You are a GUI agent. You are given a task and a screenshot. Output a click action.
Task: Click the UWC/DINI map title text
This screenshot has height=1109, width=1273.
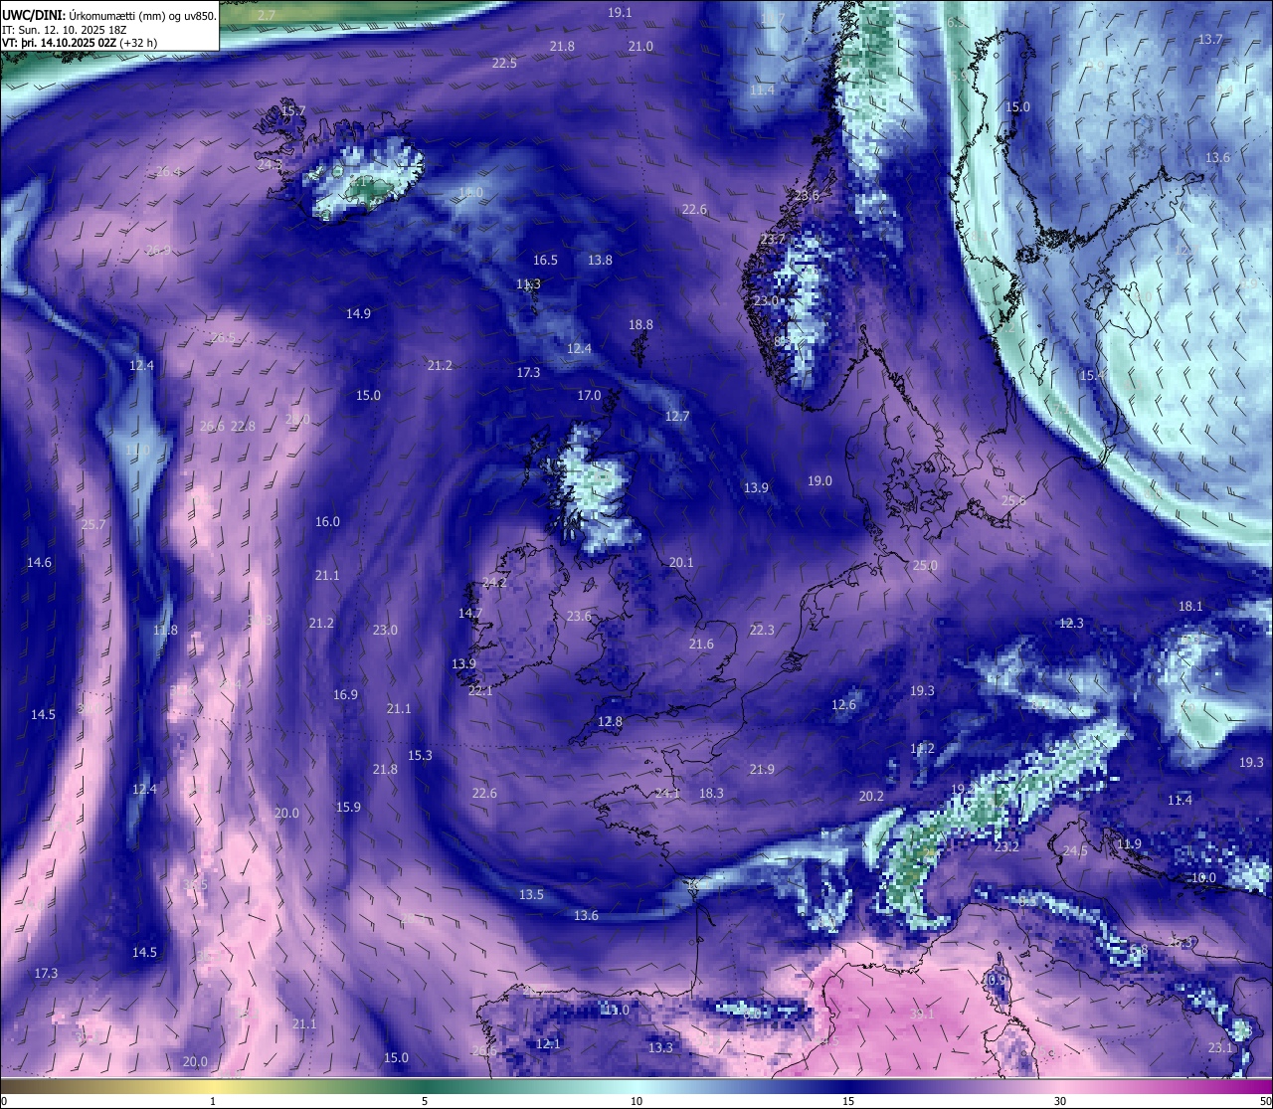[x=110, y=15]
